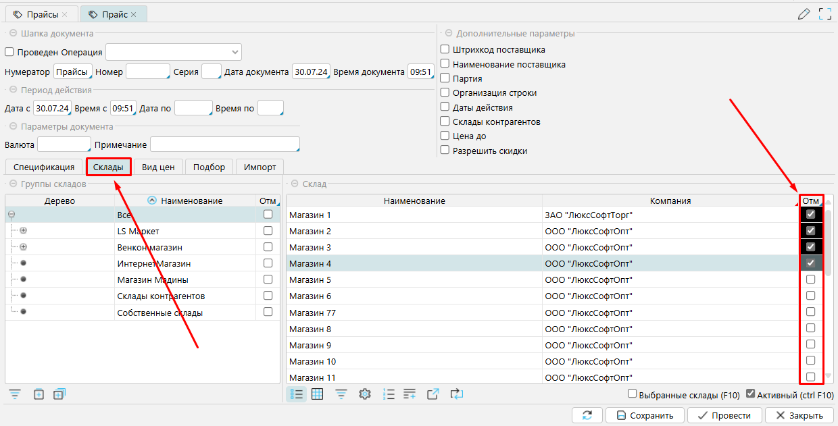
Task: Expand the LS Маркет tree node
Action: (24, 231)
